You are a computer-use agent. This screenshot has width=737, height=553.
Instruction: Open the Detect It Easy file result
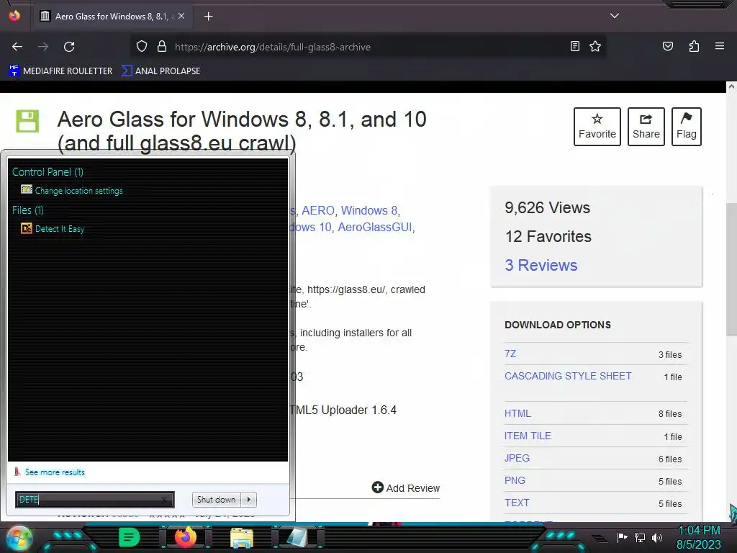click(53, 229)
